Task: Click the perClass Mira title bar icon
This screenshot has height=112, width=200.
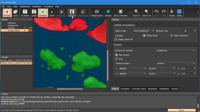Action: coord(3,2)
